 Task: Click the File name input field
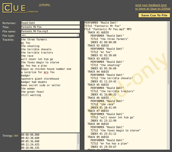(x=50, y=31)
